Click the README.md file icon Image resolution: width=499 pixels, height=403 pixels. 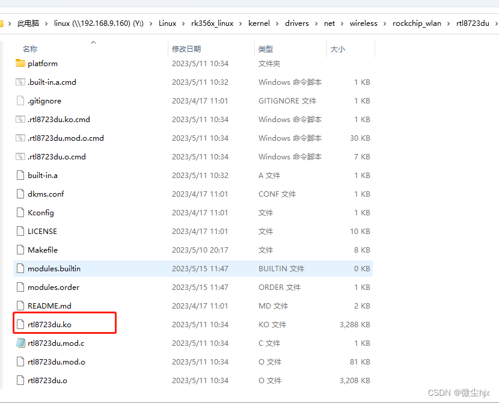coord(20,306)
